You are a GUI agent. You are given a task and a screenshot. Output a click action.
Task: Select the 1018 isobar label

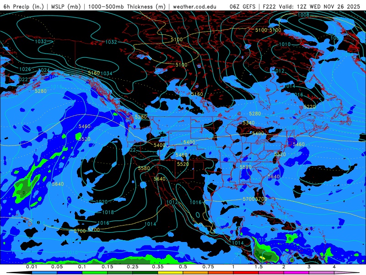click(x=108, y=212)
